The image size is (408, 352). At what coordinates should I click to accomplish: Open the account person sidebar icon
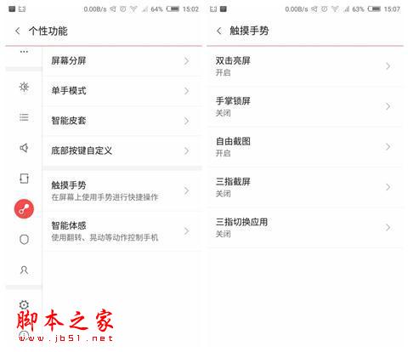click(24, 270)
